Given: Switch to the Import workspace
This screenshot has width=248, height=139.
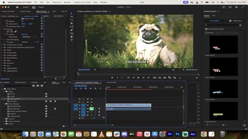Looking at the screenshot, I should [x=26, y=7].
